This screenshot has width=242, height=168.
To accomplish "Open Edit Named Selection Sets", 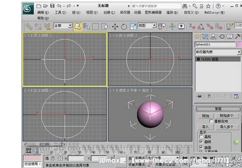I will (229, 26).
